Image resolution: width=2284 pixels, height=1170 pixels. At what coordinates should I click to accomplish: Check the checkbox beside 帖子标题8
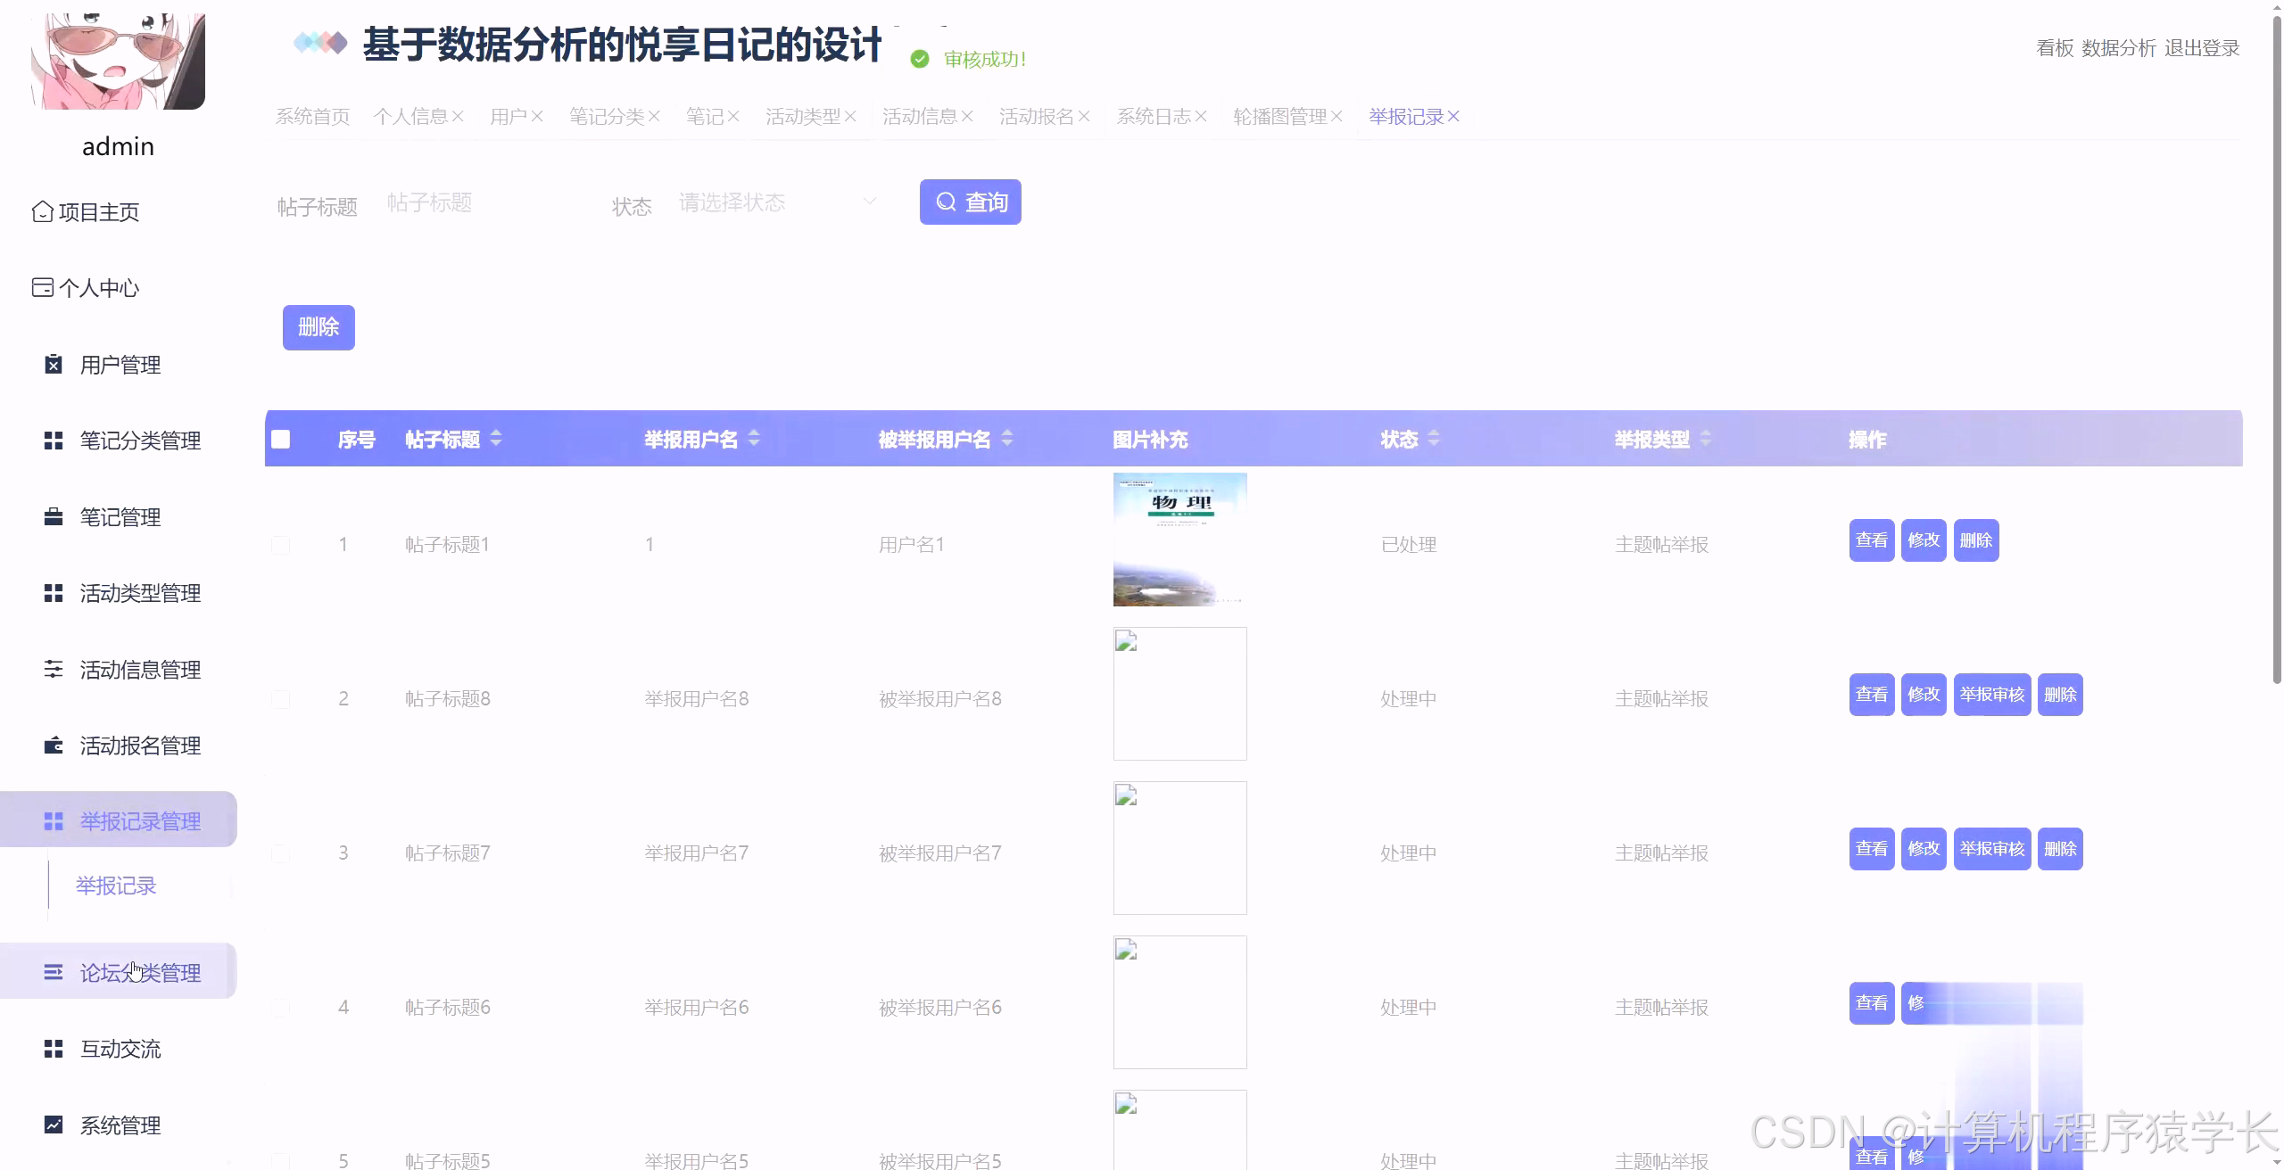tap(280, 698)
